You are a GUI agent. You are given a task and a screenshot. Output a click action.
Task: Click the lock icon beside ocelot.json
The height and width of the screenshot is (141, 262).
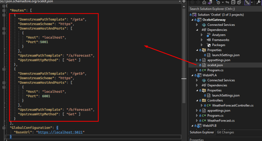(x=200, y=65)
